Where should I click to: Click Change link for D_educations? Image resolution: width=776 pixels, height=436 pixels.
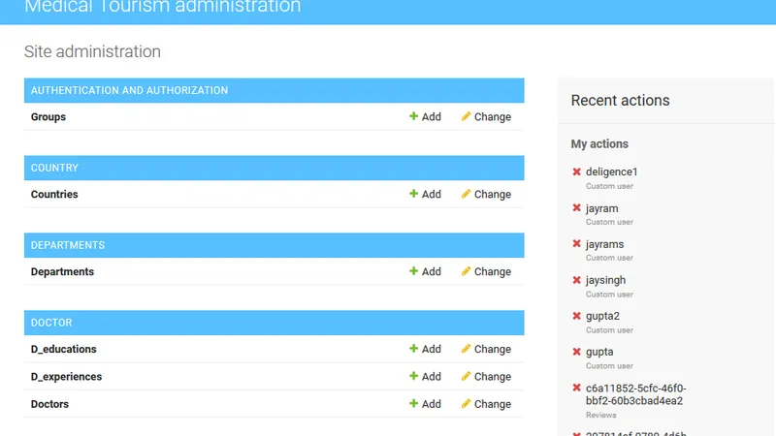(486, 349)
